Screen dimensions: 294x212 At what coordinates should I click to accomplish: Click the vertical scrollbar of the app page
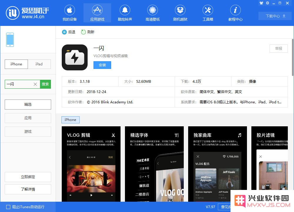pos(293,57)
